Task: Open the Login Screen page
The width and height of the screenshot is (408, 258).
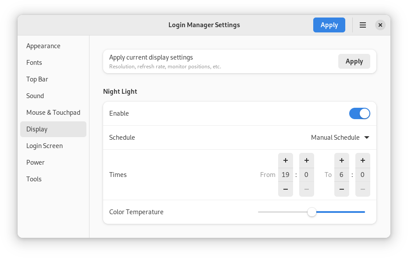Action: click(x=44, y=146)
